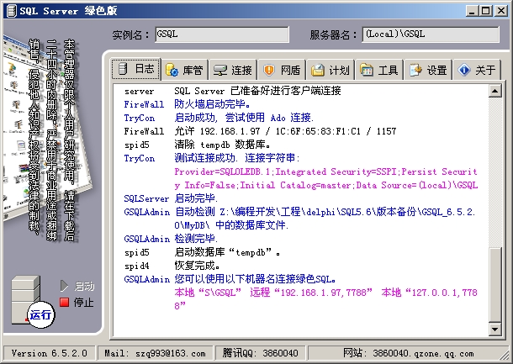The height and width of the screenshot is (364, 513).
Task: Click the log scrollbar down arrow
Action: coord(495,330)
